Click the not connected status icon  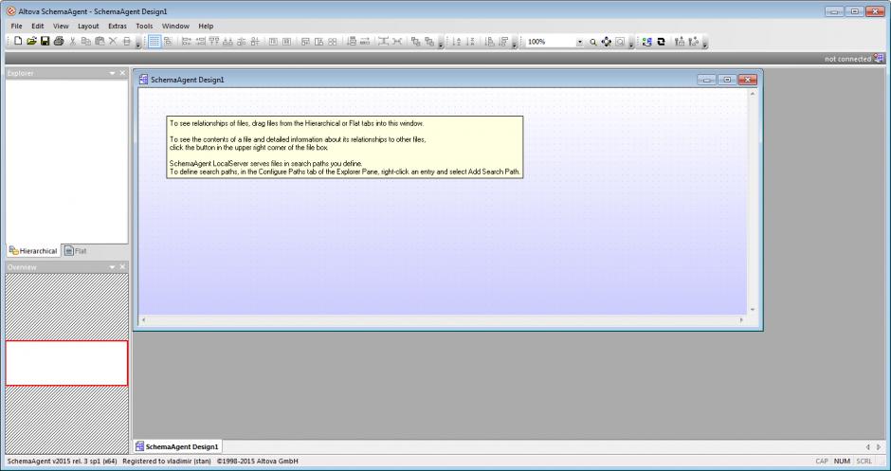[x=879, y=59]
